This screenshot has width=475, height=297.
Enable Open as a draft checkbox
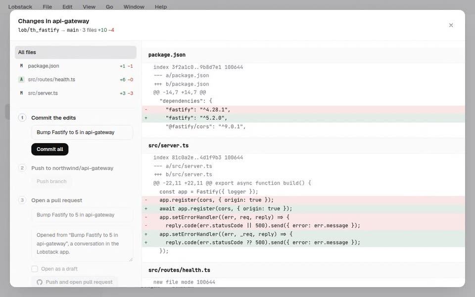click(35, 269)
